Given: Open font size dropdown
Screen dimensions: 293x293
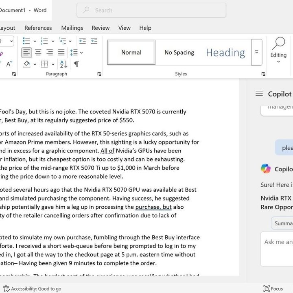Looking at the screenshot, I should [x=11, y=41].
